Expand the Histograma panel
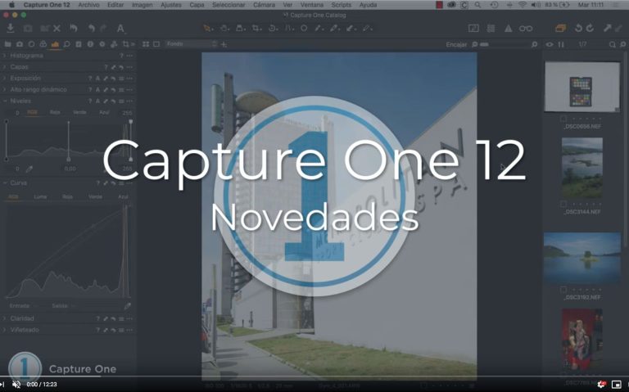This screenshot has height=392, width=629. [5, 56]
